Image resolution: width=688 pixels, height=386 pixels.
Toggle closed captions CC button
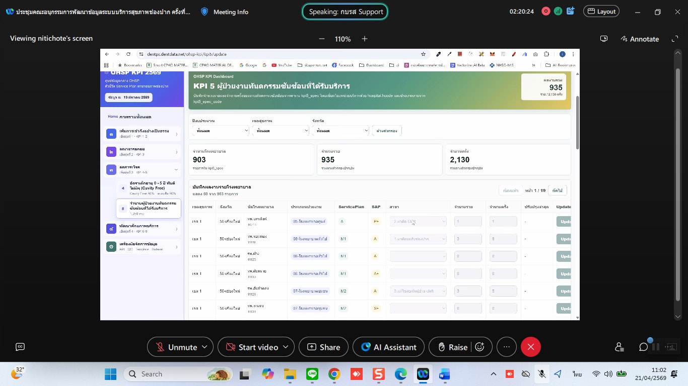click(x=20, y=346)
